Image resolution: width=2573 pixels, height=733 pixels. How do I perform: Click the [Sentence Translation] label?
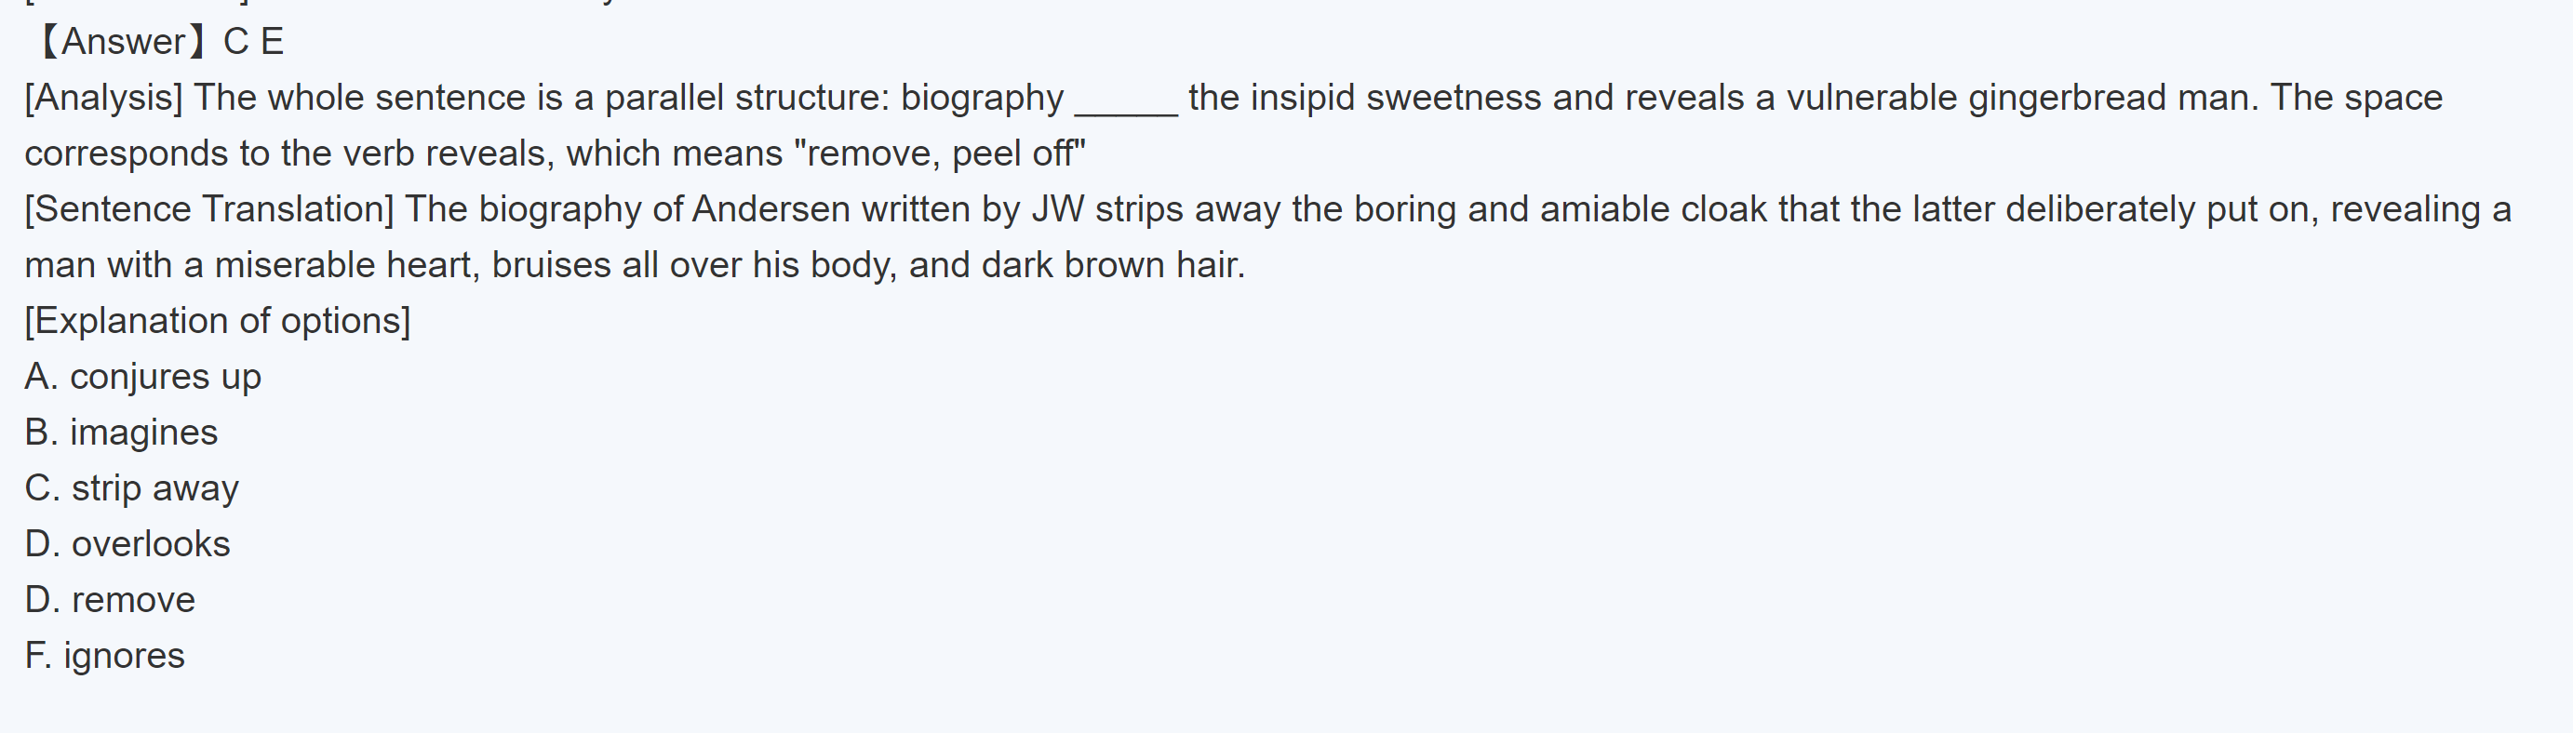[209, 209]
